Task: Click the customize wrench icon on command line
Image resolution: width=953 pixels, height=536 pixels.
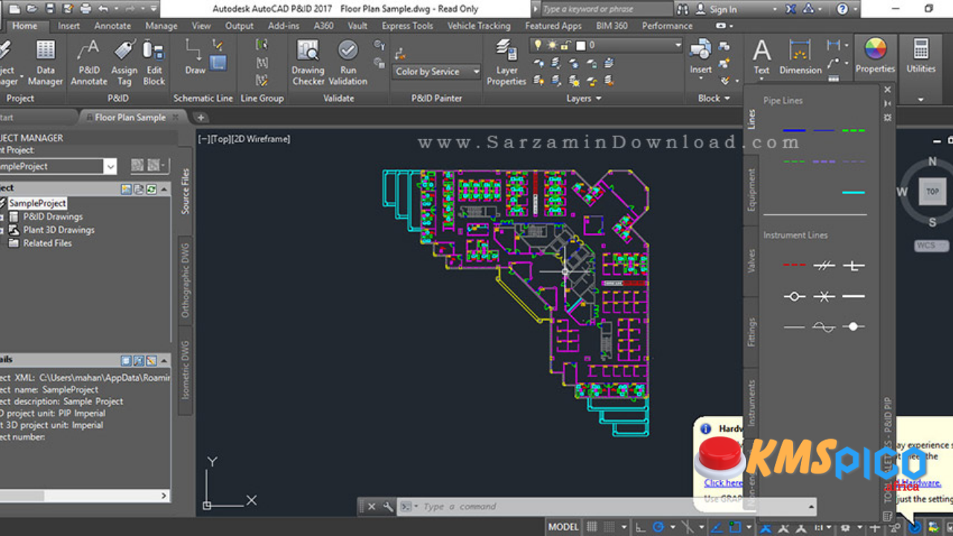Action: click(x=388, y=506)
